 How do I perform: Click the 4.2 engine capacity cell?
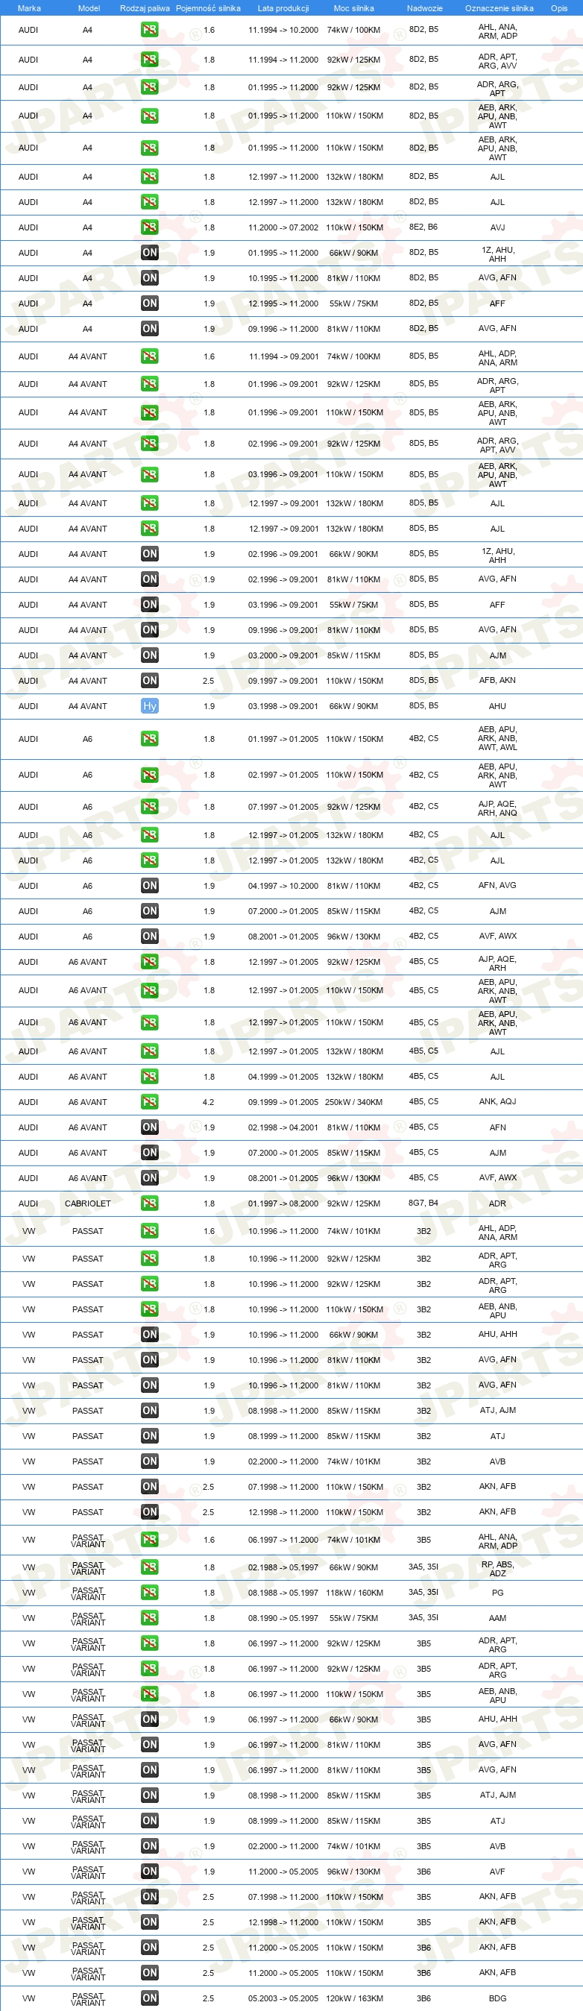pos(209,1102)
